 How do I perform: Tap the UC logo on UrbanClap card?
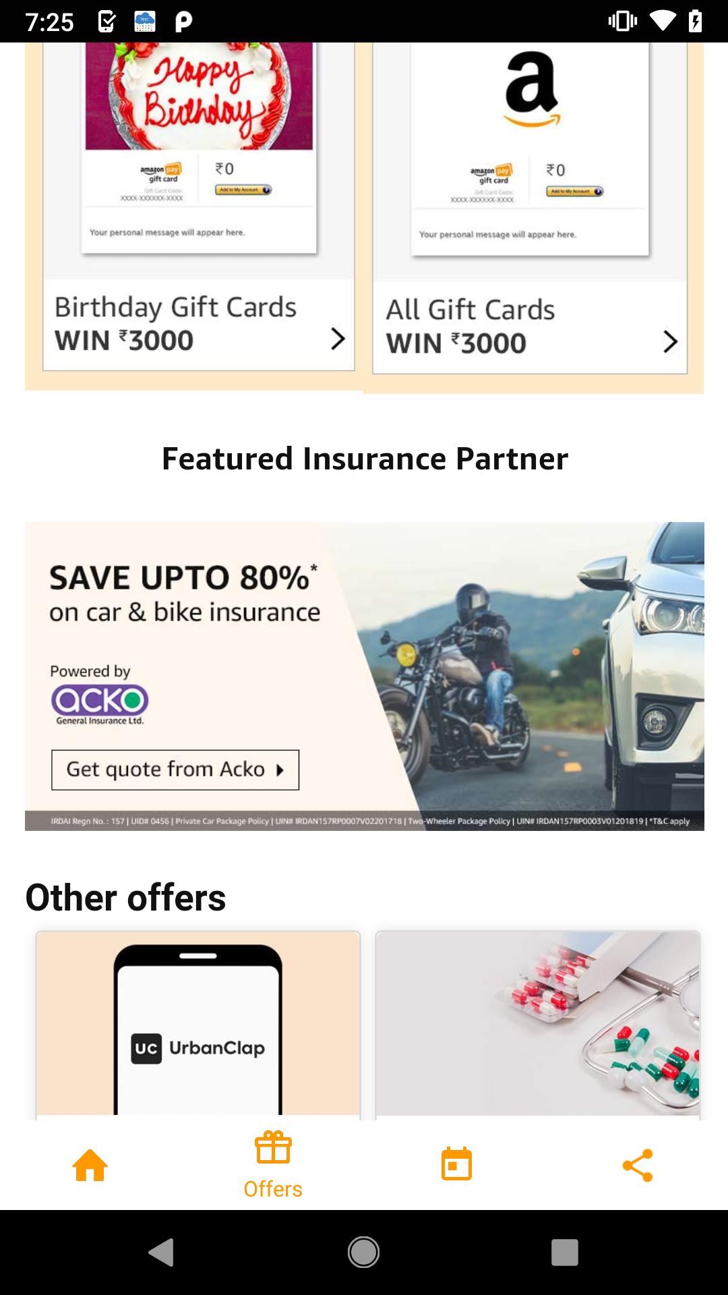click(x=146, y=1049)
